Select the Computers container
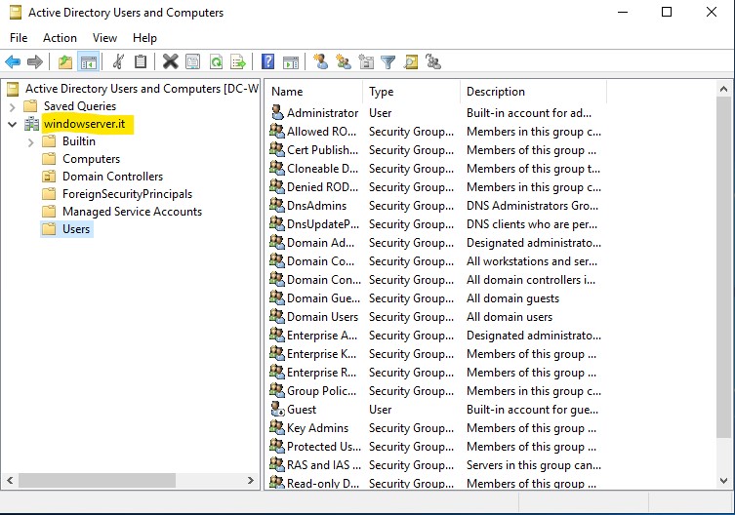Viewport: 735px width, 515px height. point(91,159)
